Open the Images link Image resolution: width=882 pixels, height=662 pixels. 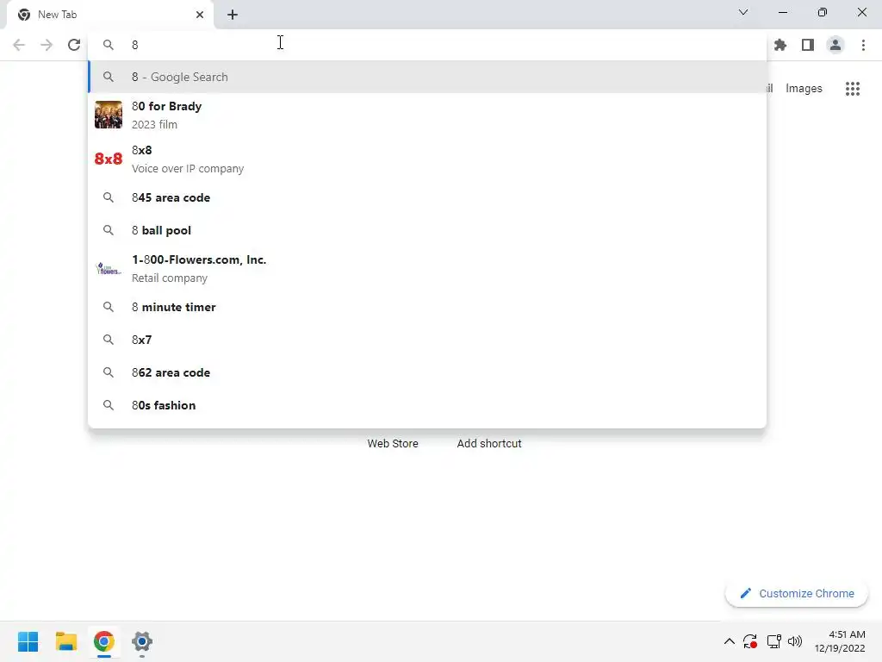804,89
